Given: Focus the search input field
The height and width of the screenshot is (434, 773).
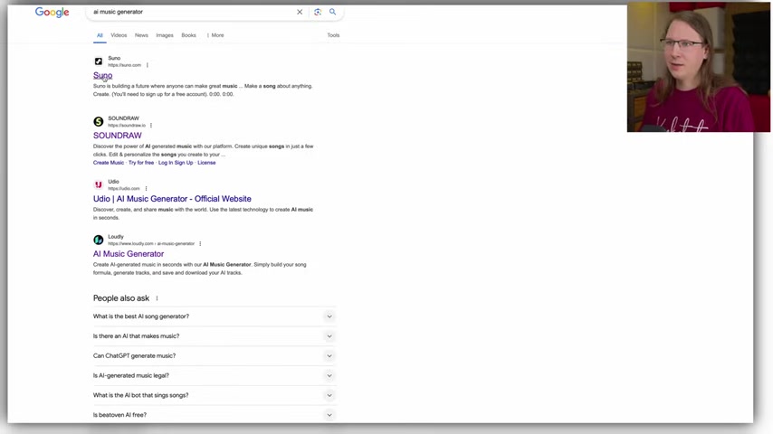Looking at the screenshot, I should tap(192, 12).
